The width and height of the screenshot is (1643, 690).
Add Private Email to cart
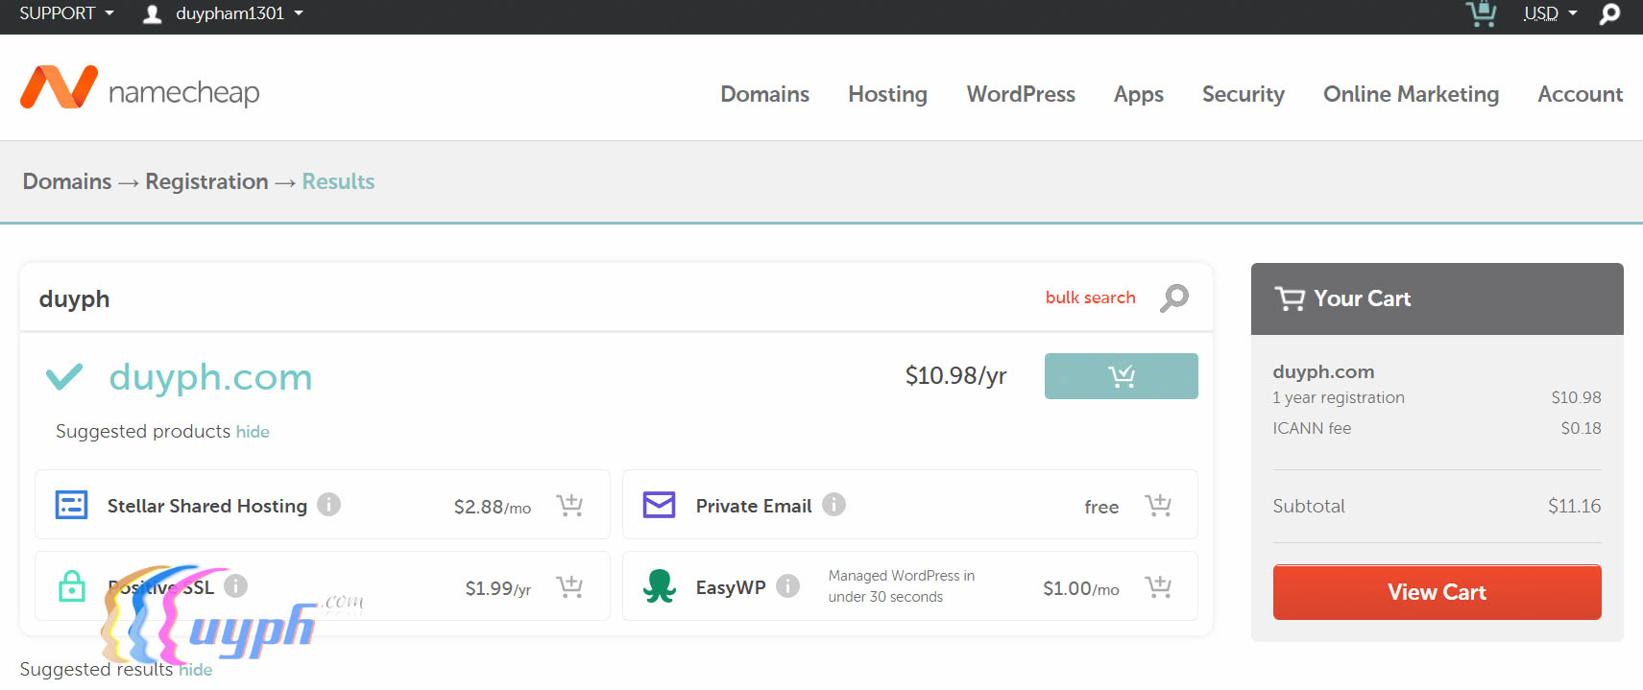click(1158, 506)
